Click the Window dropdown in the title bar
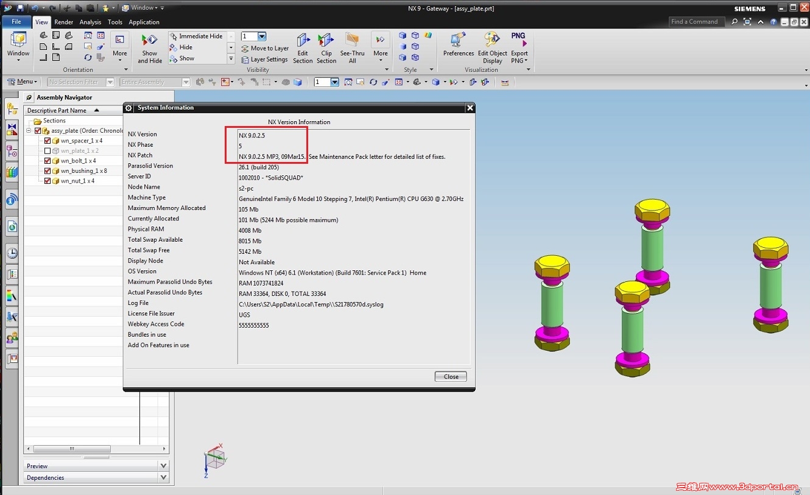 tap(139, 8)
